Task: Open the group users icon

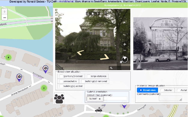Action: pyautogui.click(x=59, y=98)
